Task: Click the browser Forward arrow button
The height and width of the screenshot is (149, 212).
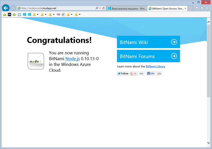Action: [13, 8]
